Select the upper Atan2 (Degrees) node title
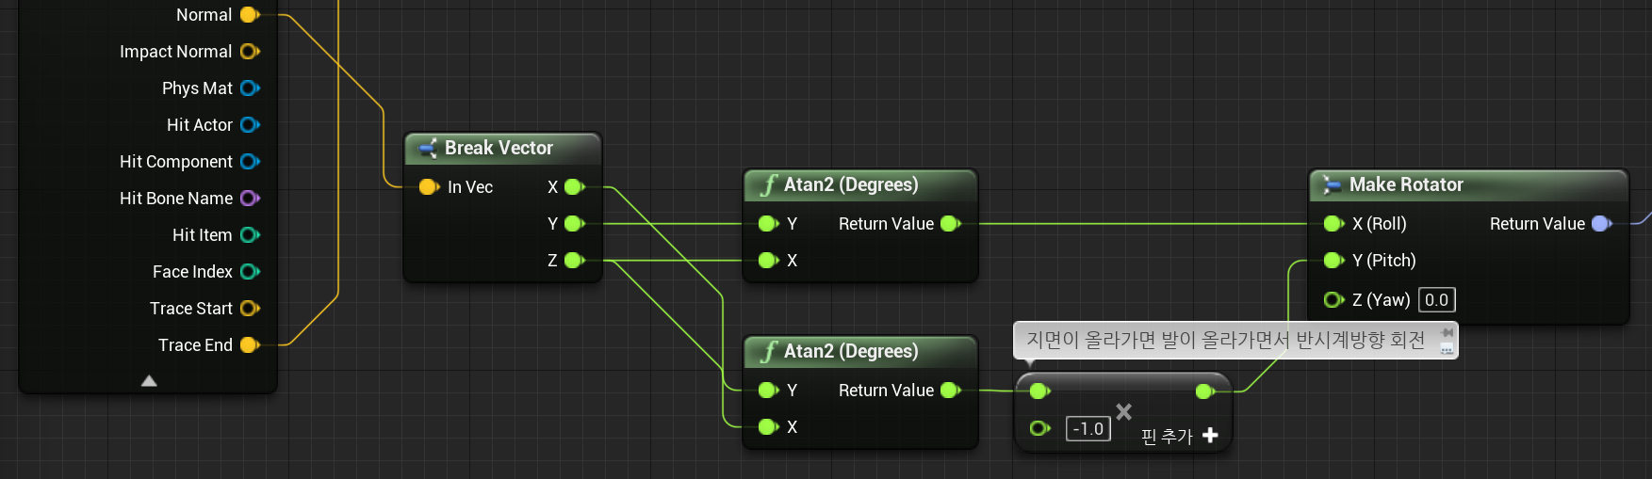The image size is (1652, 479). click(x=851, y=184)
